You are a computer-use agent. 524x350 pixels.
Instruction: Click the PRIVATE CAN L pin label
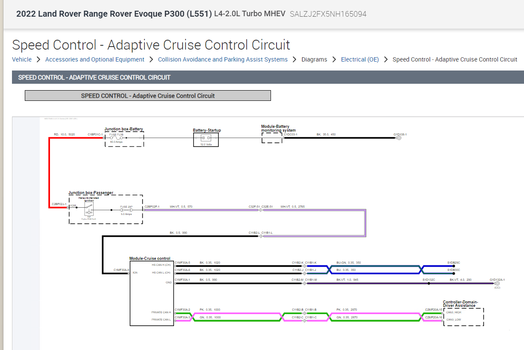click(x=161, y=320)
